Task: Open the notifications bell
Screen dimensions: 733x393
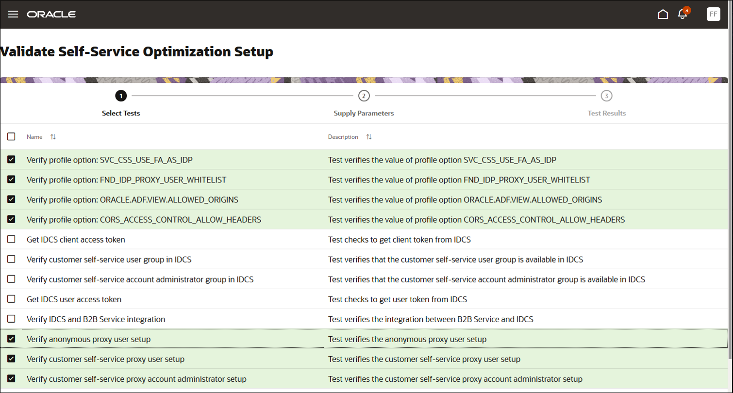Action: [683, 14]
